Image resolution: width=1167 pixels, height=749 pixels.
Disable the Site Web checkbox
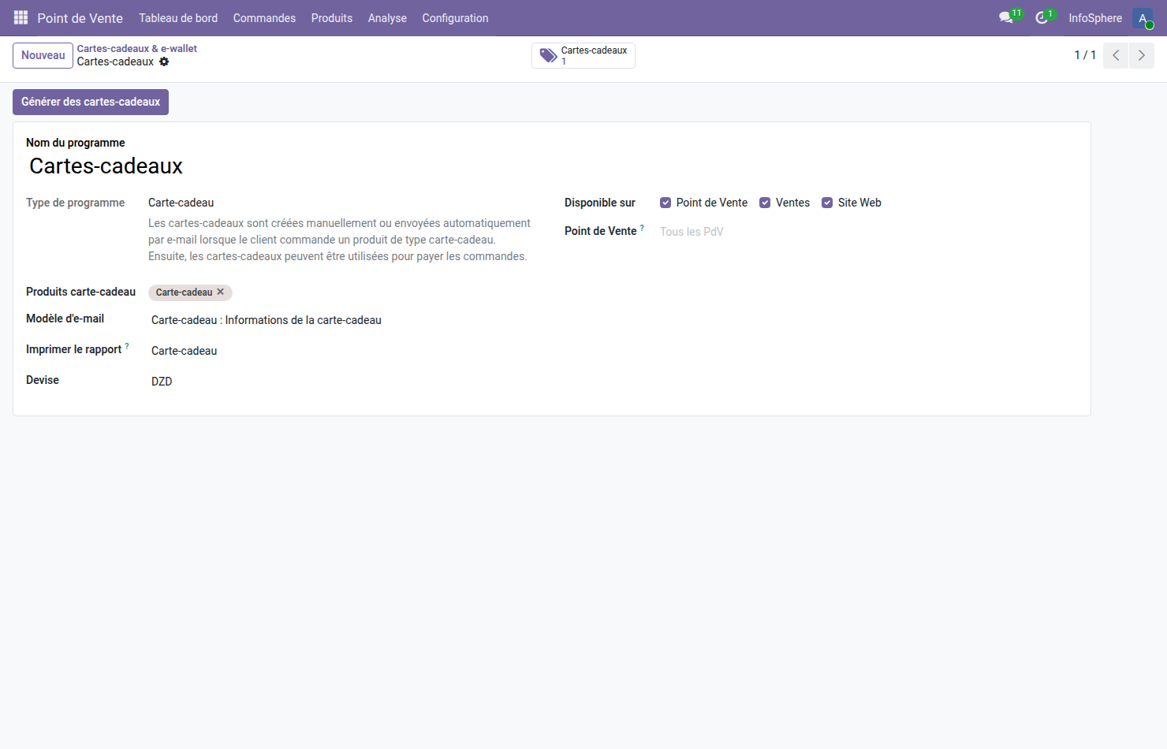click(x=827, y=203)
